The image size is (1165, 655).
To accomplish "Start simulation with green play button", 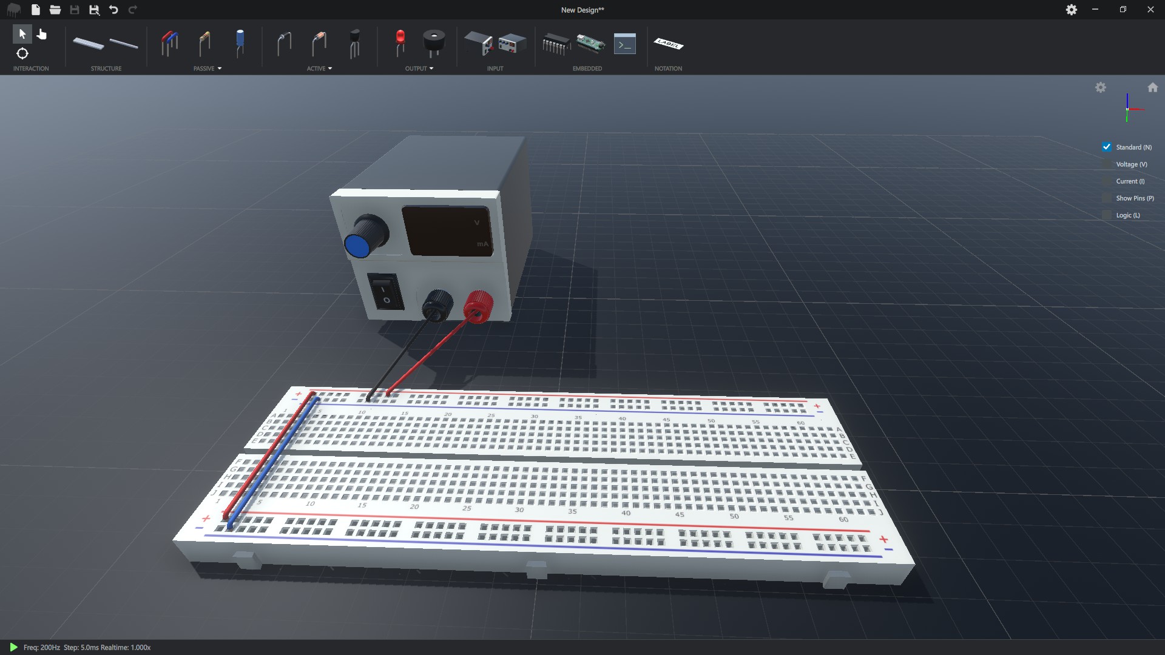I will pos(13,647).
